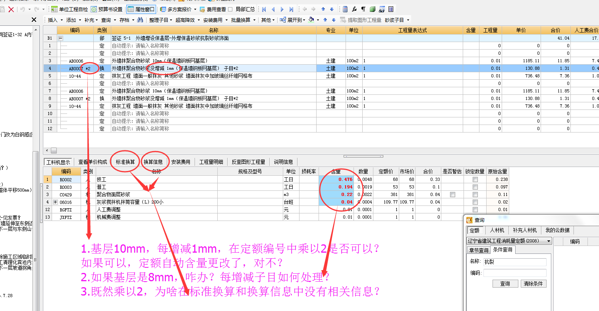
Task: Open 费用查看 cost view
Action: click(x=213, y=9)
